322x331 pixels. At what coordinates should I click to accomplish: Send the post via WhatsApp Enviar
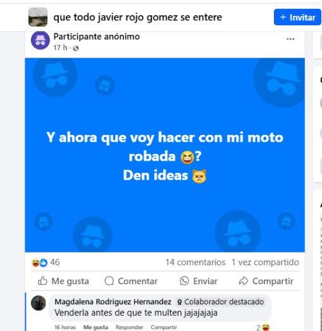[x=199, y=281]
